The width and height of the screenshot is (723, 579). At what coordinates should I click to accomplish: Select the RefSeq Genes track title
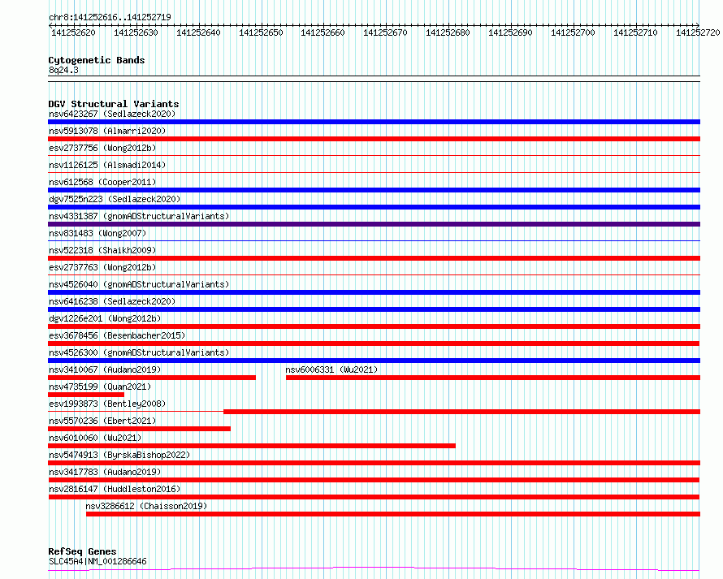82,551
